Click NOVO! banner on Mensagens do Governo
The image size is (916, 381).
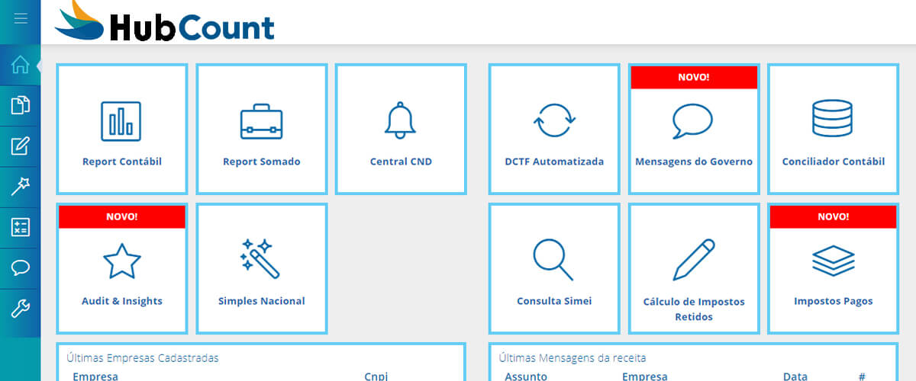694,77
